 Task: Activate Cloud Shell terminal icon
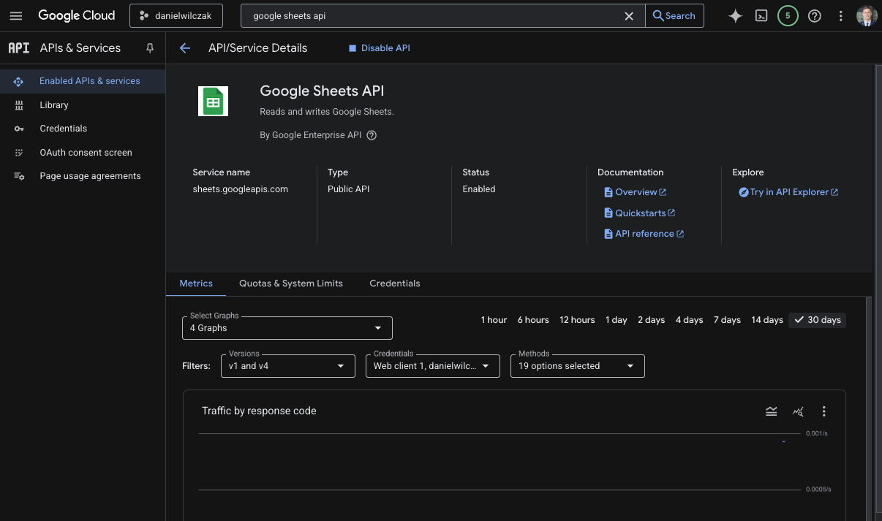click(761, 16)
